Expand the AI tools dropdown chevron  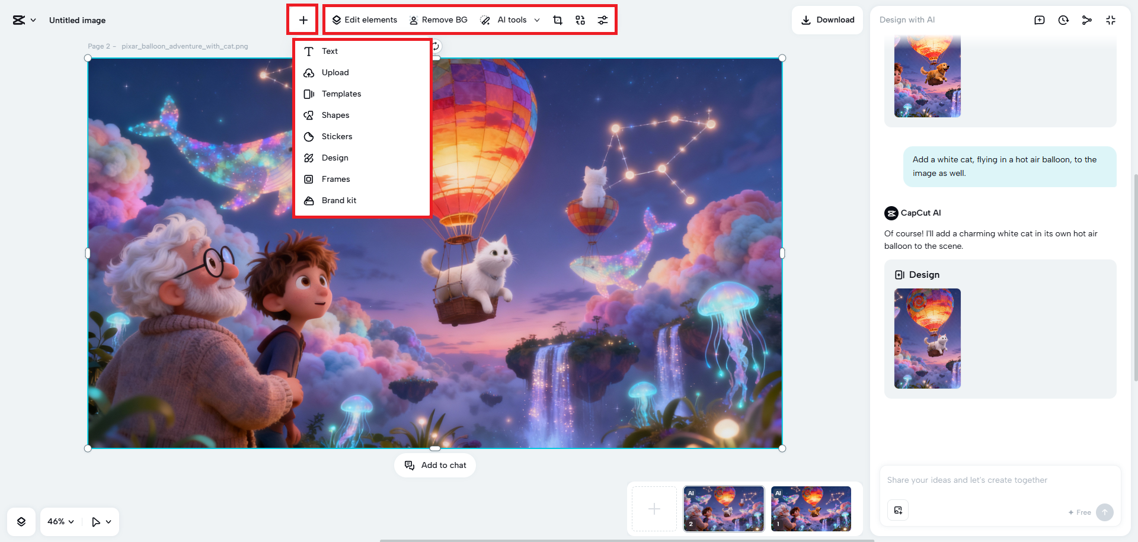coord(537,20)
